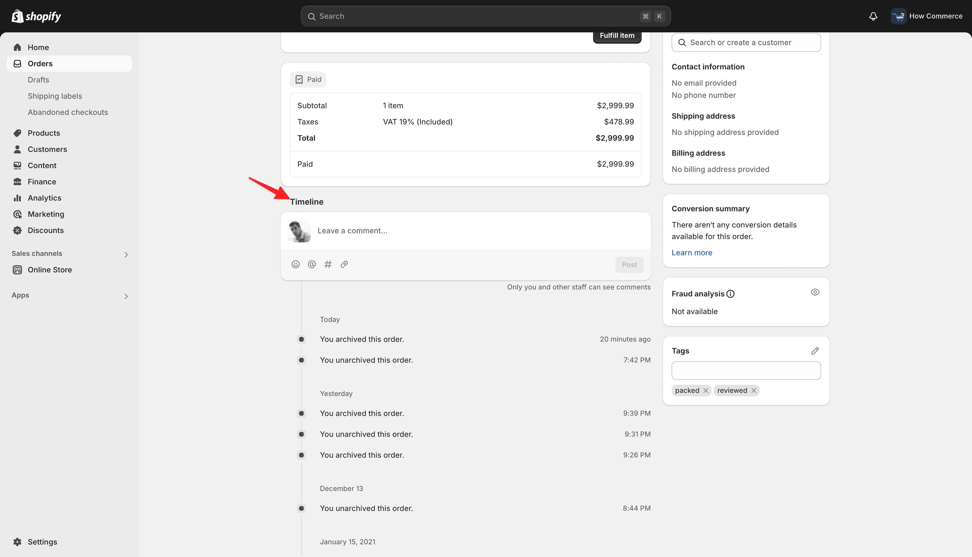Viewport: 972px width, 557px height.
Task: Open the notifications bell
Action: tap(873, 16)
